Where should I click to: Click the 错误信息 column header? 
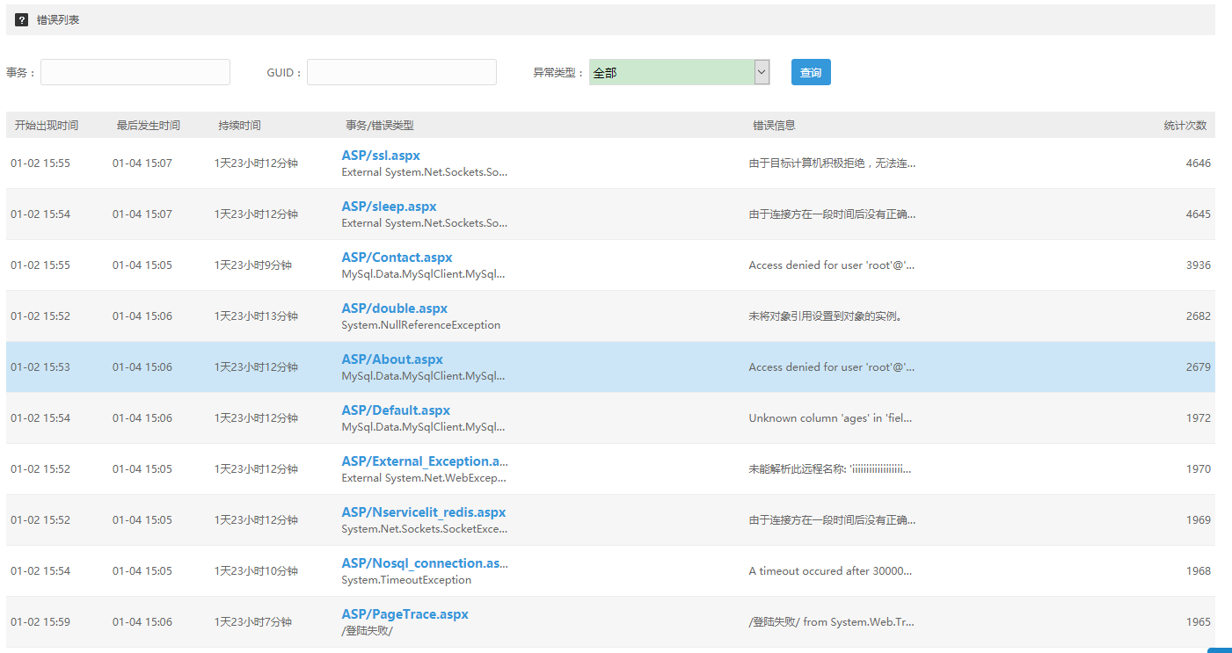(774, 126)
